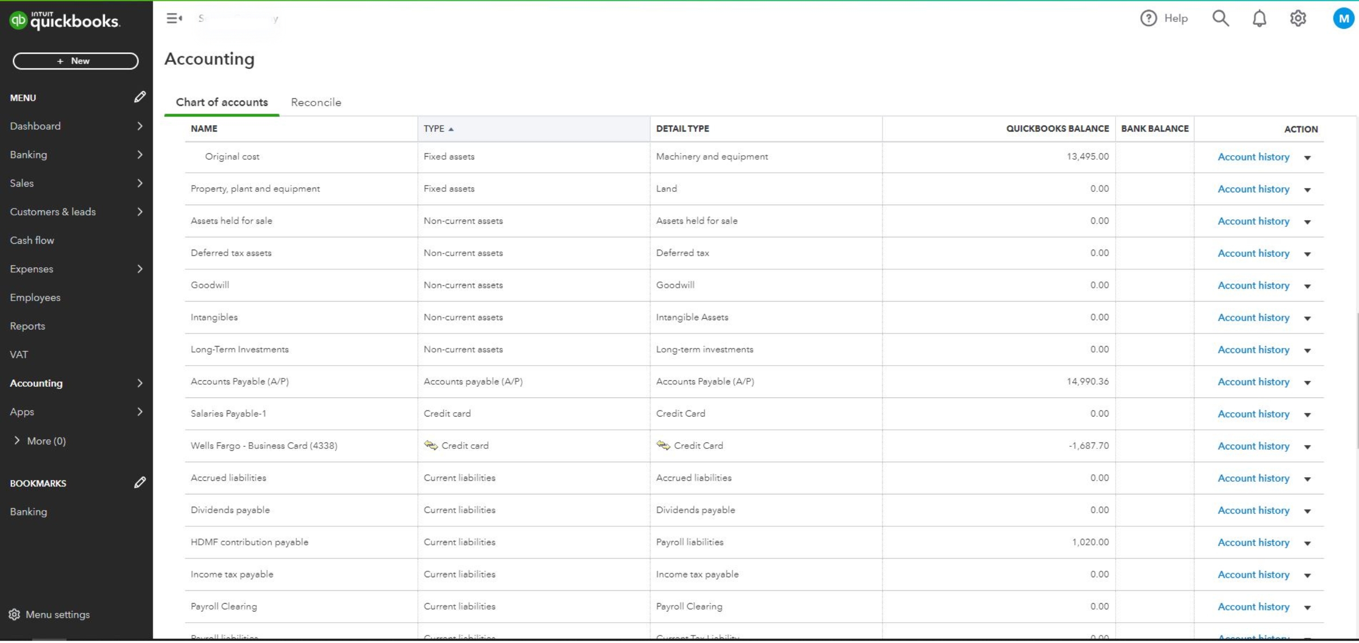1359x643 pixels.
Task: Open action dropdown for Accounts Payable (A/P) row
Action: click(1307, 383)
